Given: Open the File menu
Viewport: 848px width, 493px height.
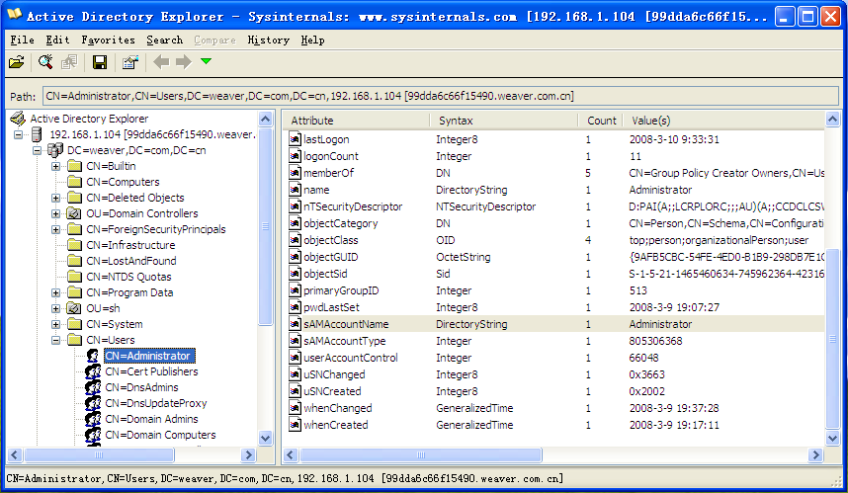Looking at the screenshot, I should [x=22, y=40].
